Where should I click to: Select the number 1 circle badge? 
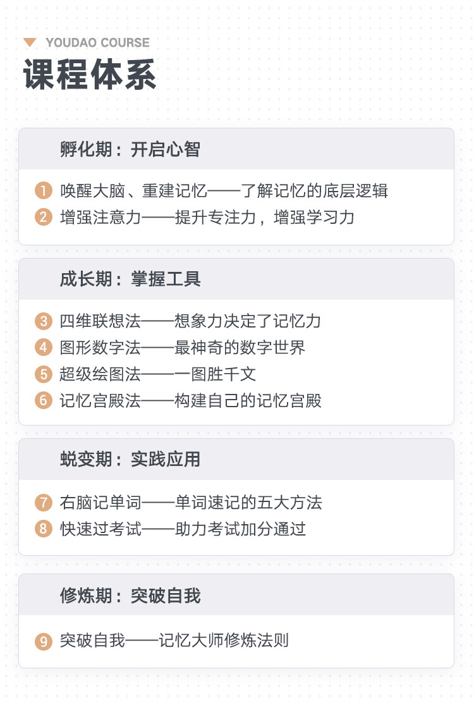coord(43,191)
